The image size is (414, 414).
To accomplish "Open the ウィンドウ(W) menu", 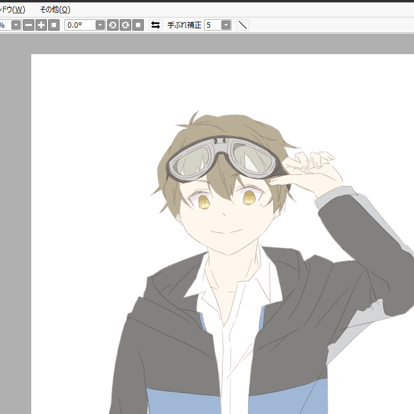I will coord(12,10).
